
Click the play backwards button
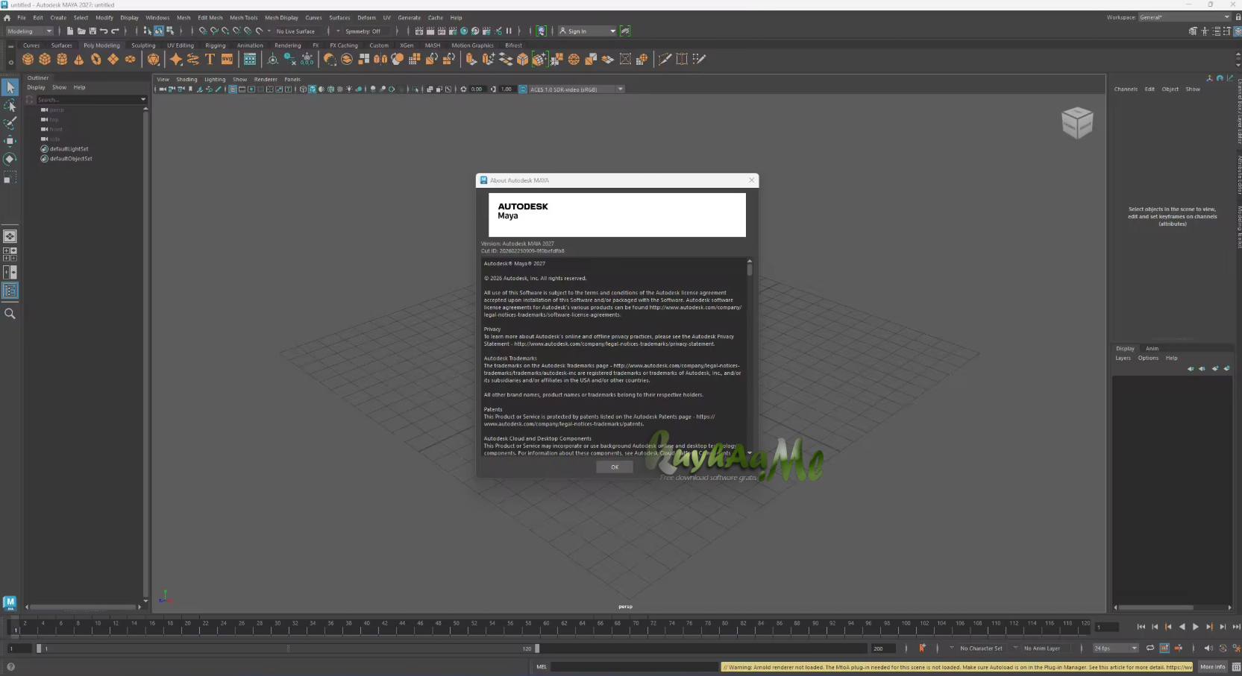1182,627
